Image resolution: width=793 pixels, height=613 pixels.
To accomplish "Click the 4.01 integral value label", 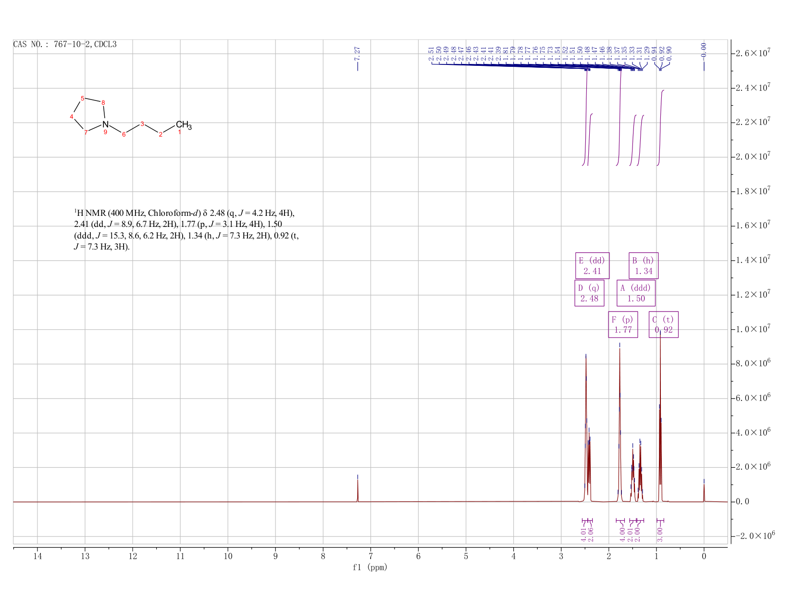I will [x=584, y=534].
